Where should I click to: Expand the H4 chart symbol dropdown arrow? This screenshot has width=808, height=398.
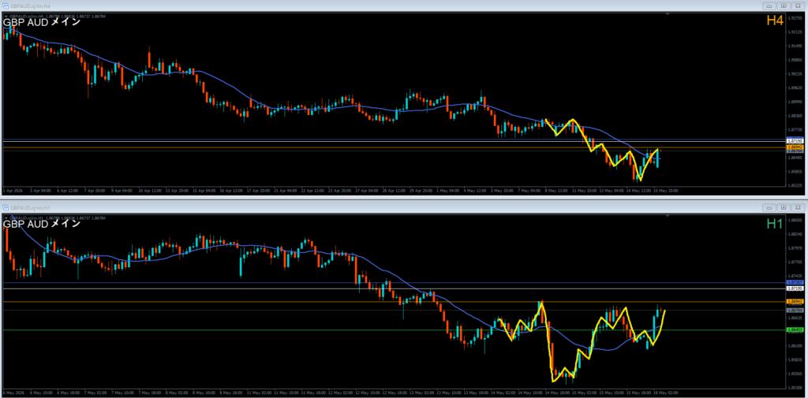point(6,16)
